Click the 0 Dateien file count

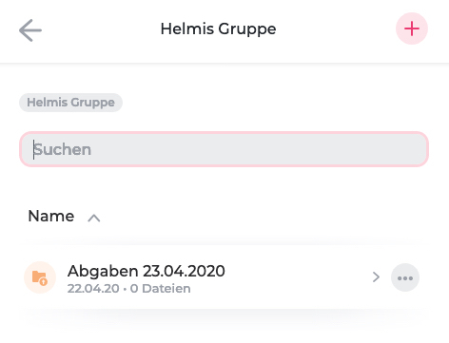pyautogui.click(x=161, y=289)
